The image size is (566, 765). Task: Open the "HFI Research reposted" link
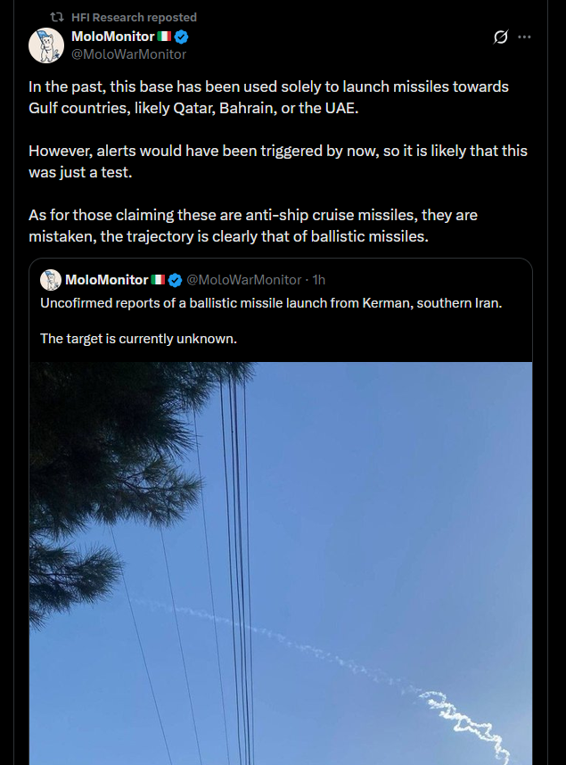tap(135, 18)
